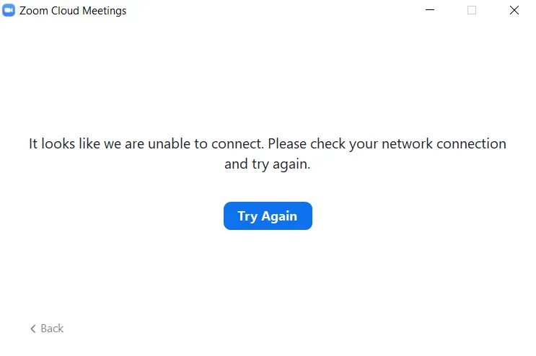Retry connection with the Try Again button
This screenshot has height=356, width=536.
click(268, 215)
